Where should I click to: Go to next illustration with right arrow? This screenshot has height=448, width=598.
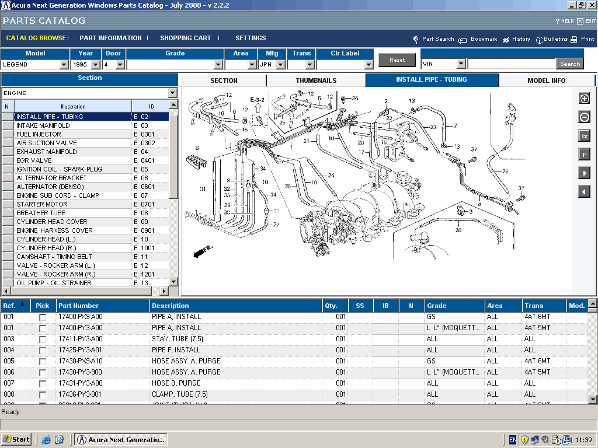[x=584, y=173]
